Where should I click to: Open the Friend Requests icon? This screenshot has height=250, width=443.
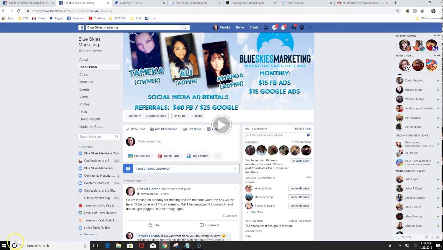coord(266,27)
